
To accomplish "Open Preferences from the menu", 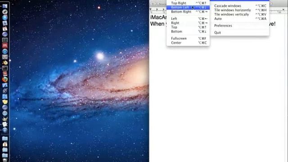I will [x=240, y=26].
